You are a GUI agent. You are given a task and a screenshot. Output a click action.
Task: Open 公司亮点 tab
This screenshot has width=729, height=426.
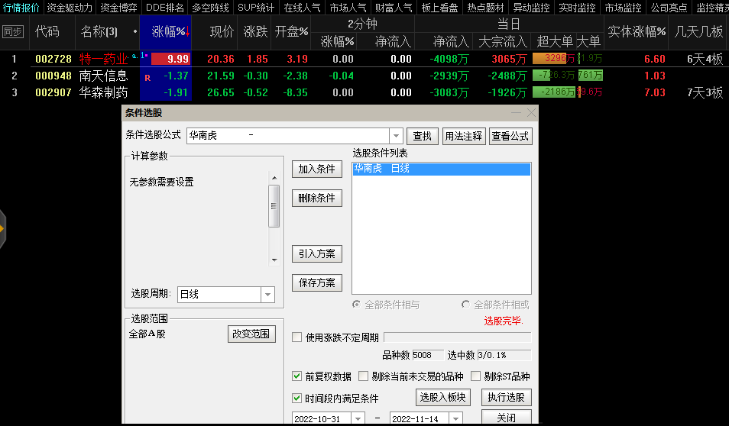click(x=669, y=8)
